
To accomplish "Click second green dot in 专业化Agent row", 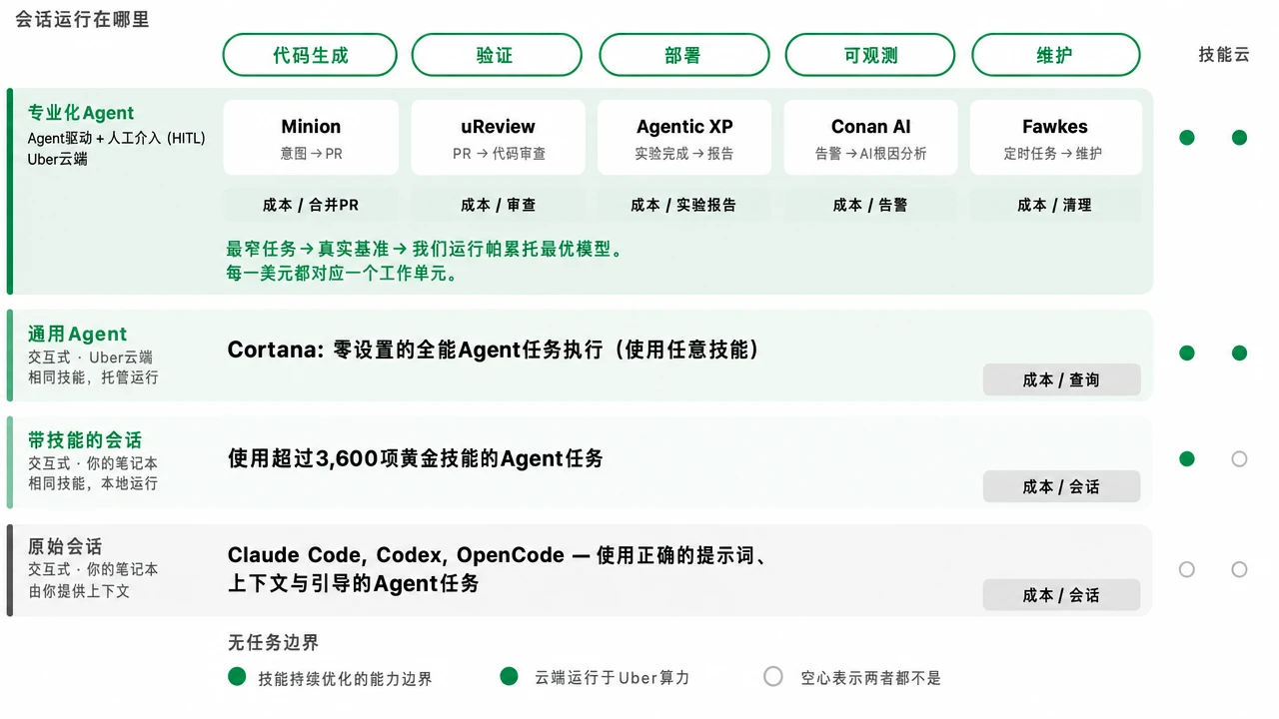I will pyautogui.click(x=1240, y=138).
